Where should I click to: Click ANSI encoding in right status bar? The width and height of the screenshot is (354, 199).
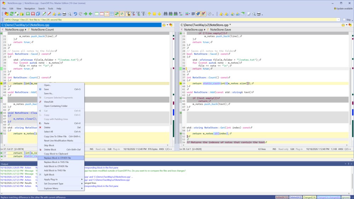(x=341, y=149)
